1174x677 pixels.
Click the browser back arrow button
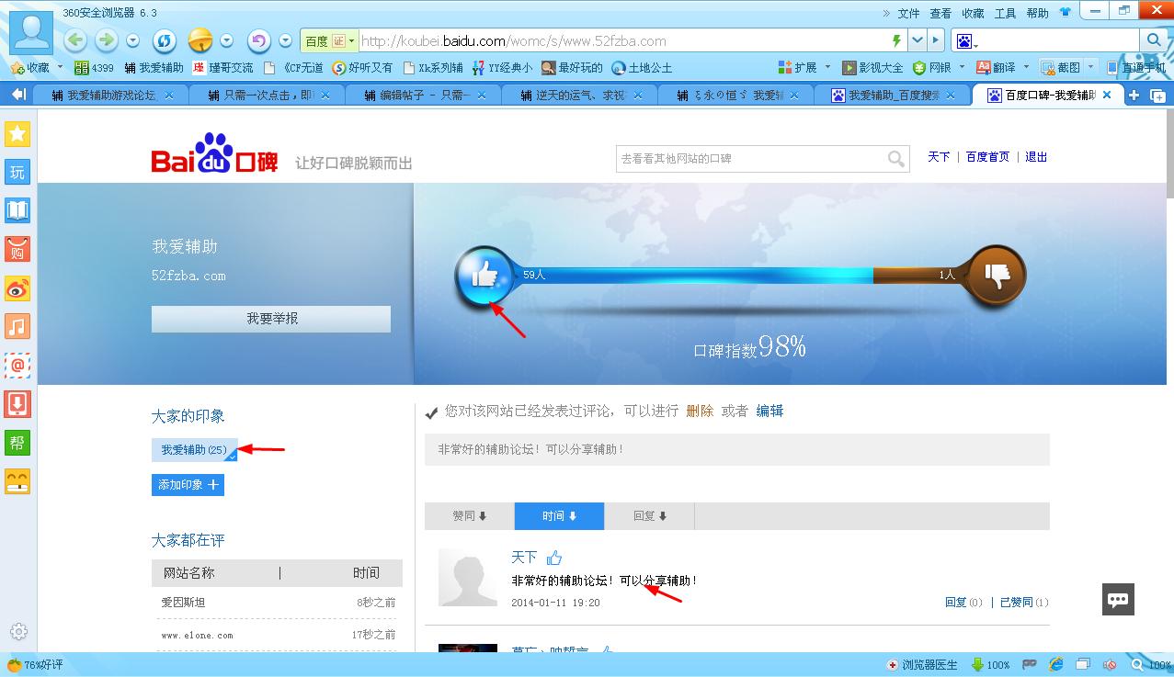pyautogui.click(x=76, y=40)
